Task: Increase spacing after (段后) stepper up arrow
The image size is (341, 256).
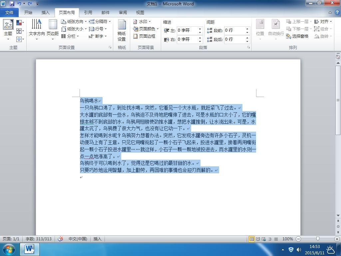Action: (x=247, y=38)
